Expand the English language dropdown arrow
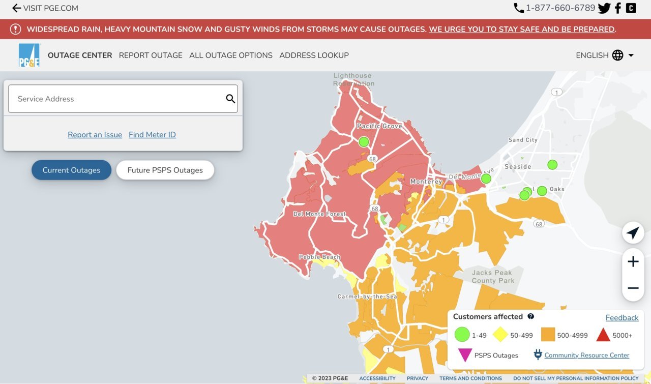Screen dimensions: 651x384 [x=631, y=55]
